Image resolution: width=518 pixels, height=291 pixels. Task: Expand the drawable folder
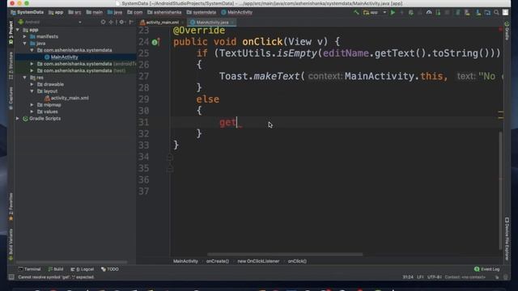point(32,84)
